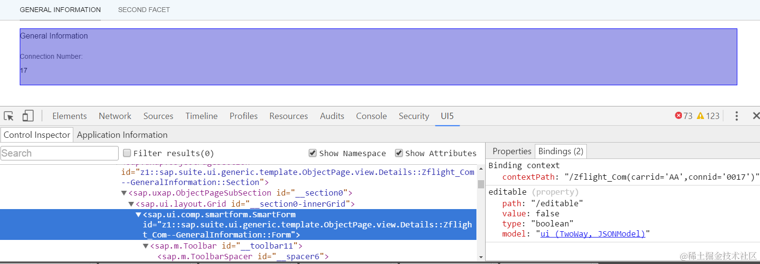Switch to the Audits tab

332,116
